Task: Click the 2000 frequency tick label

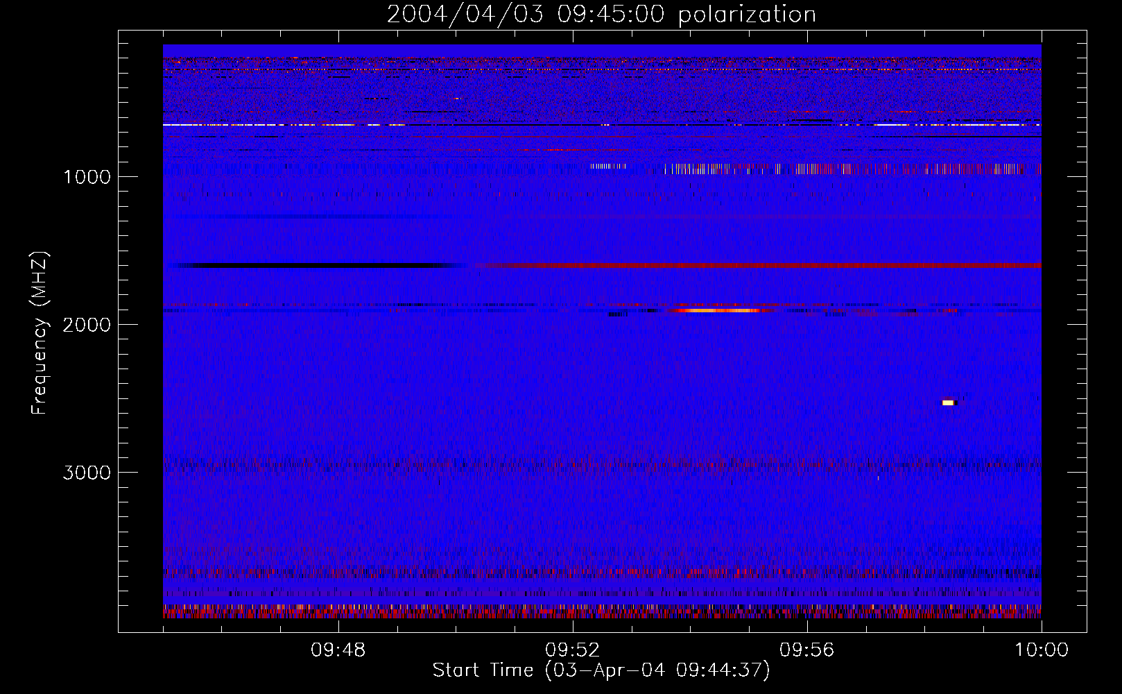Action: [x=87, y=325]
